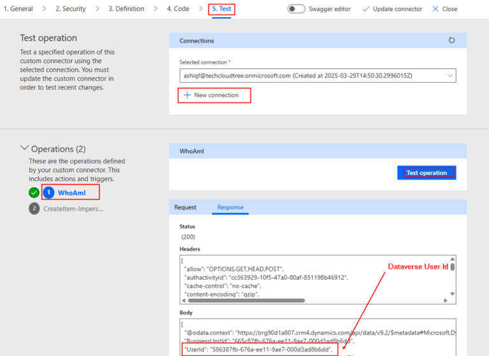
Task: Click the Close X icon
Action: point(435,9)
